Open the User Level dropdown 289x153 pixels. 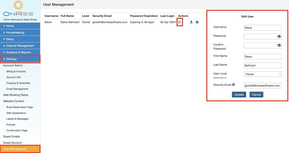263,74
